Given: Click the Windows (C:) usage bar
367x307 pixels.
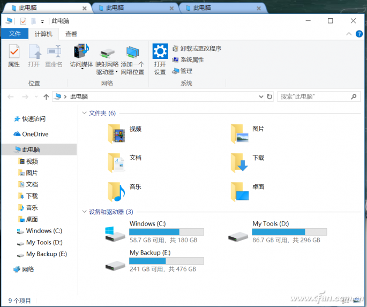Looking at the screenshot, I should (x=167, y=232).
